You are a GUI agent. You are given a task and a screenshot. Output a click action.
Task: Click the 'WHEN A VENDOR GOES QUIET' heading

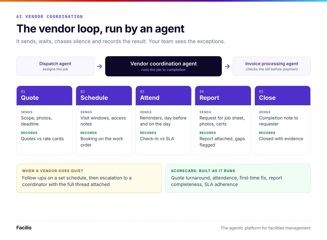pyautogui.click(x=53, y=171)
